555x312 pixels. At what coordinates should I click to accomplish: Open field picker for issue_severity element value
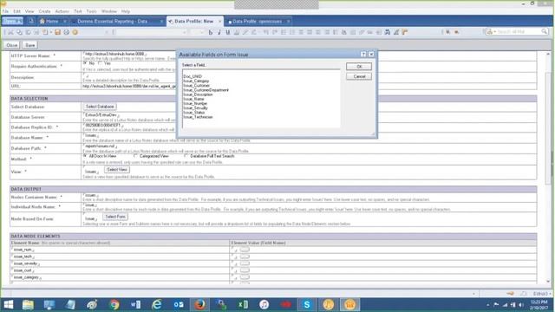coord(245,263)
